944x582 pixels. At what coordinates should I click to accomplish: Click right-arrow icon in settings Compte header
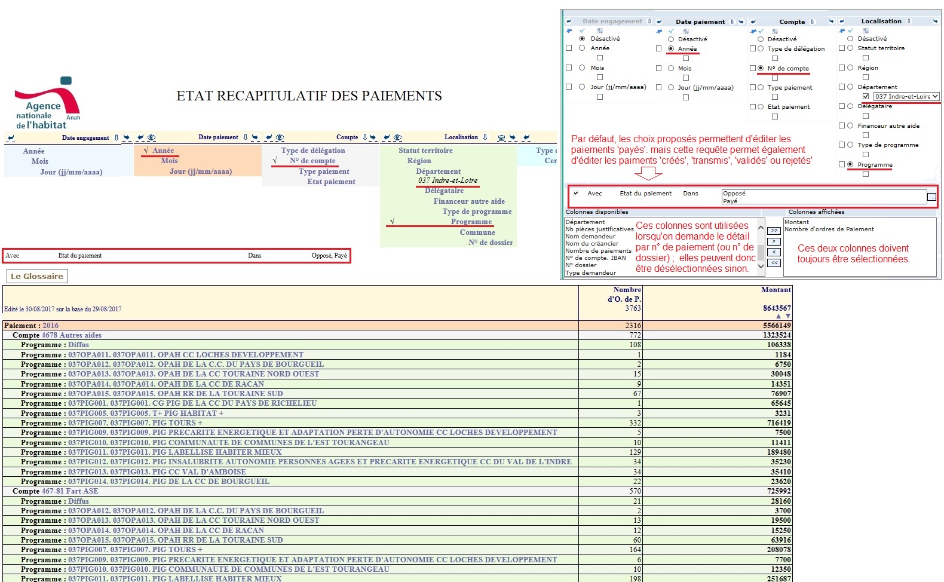click(x=832, y=21)
